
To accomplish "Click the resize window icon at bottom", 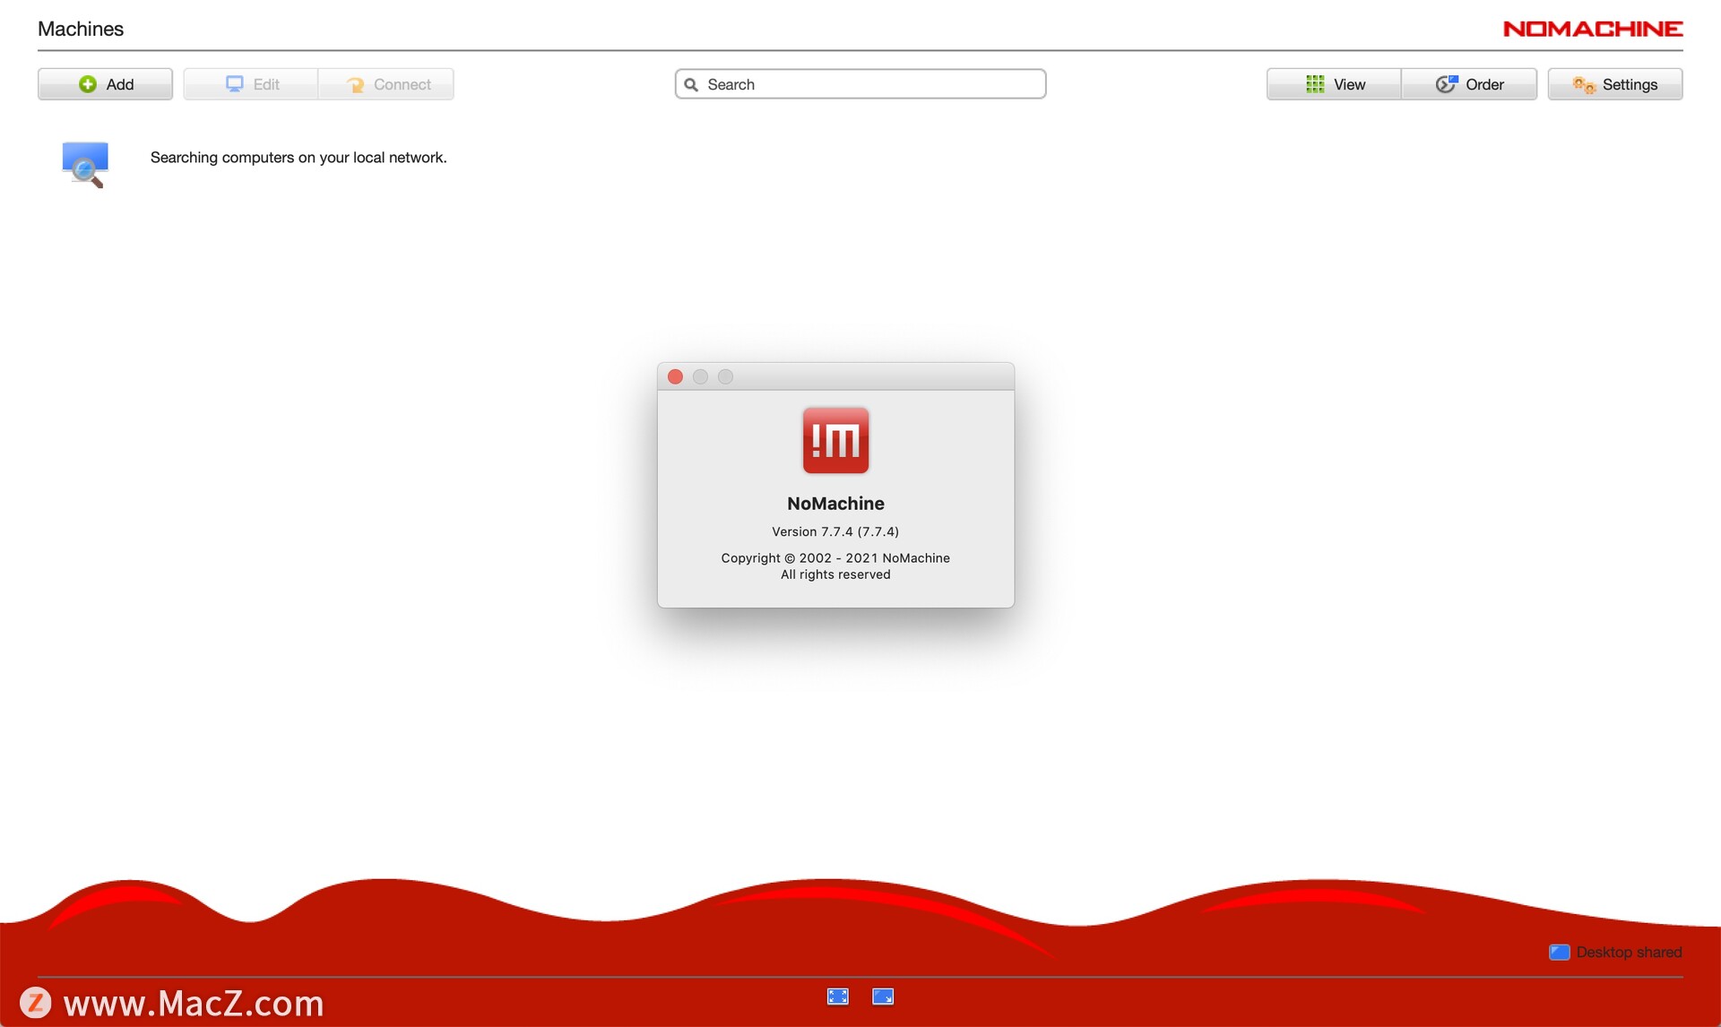I will coord(883,997).
